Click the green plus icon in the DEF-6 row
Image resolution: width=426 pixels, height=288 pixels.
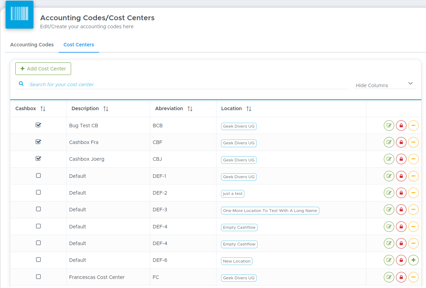coord(413,260)
